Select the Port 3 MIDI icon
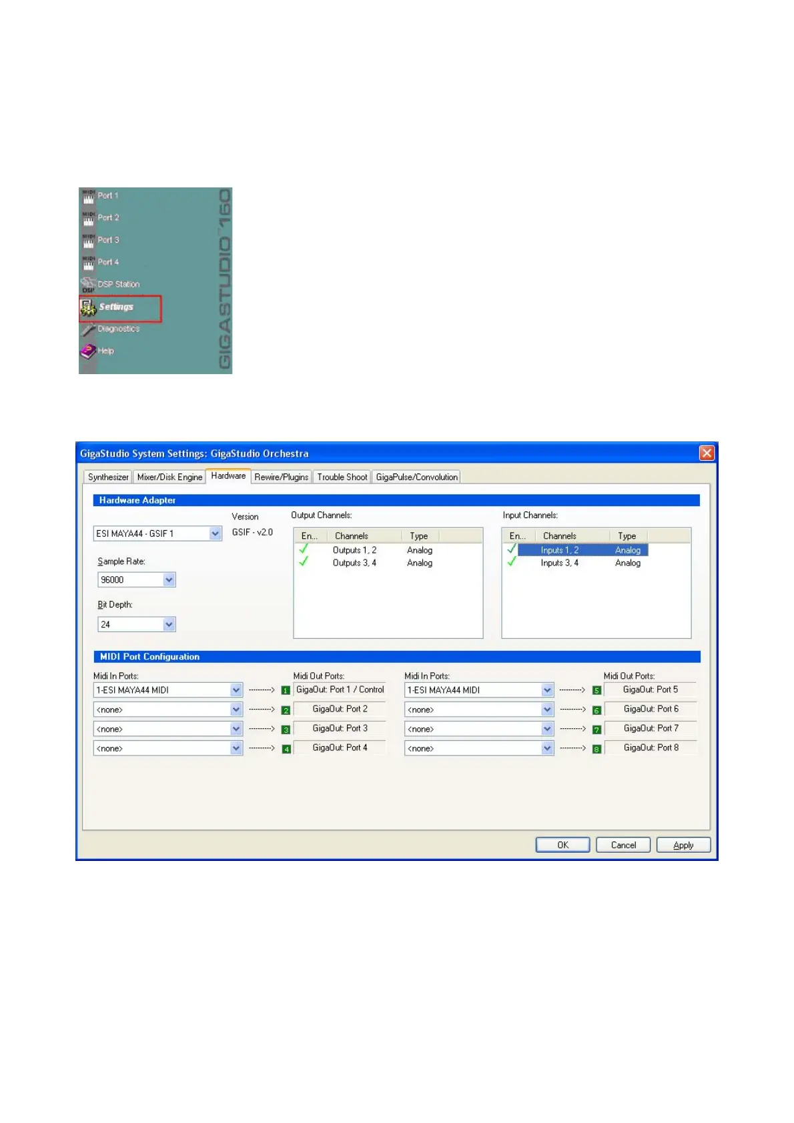 (88, 240)
